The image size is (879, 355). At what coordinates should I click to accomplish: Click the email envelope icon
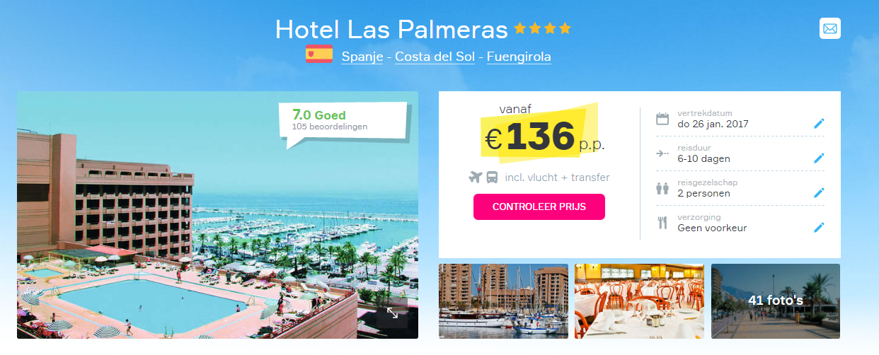tap(830, 29)
